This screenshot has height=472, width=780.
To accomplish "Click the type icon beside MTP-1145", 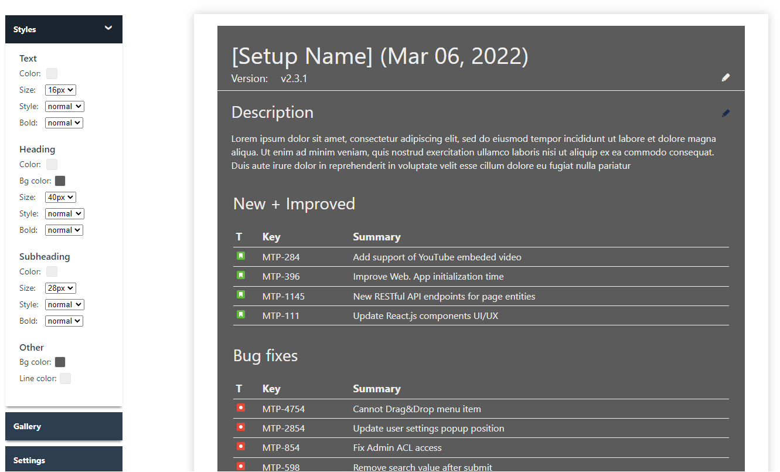I will coord(241,295).
